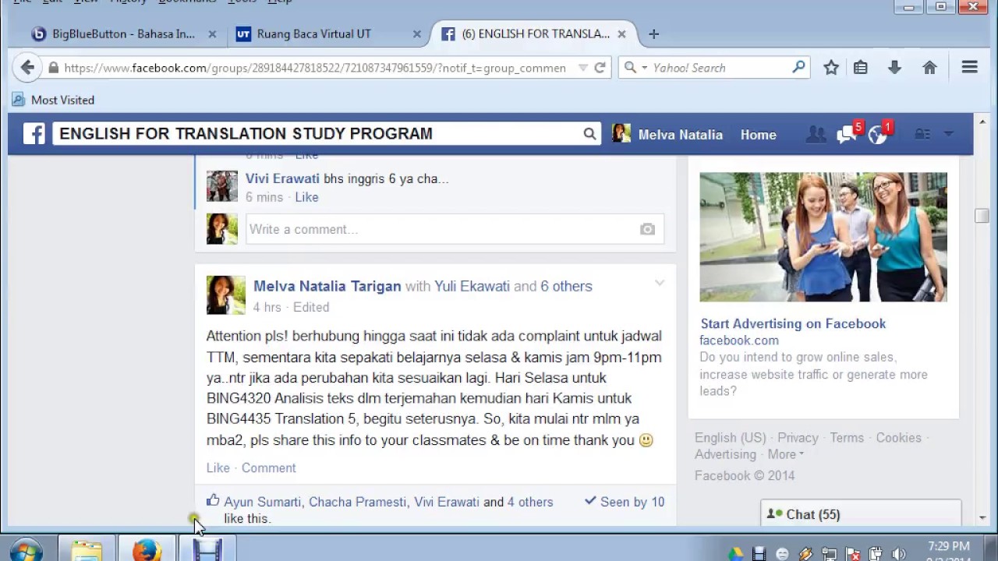Click the Yahoo search magnifier in toolbar
Viewport: 998px width, 561px height.
798,68
